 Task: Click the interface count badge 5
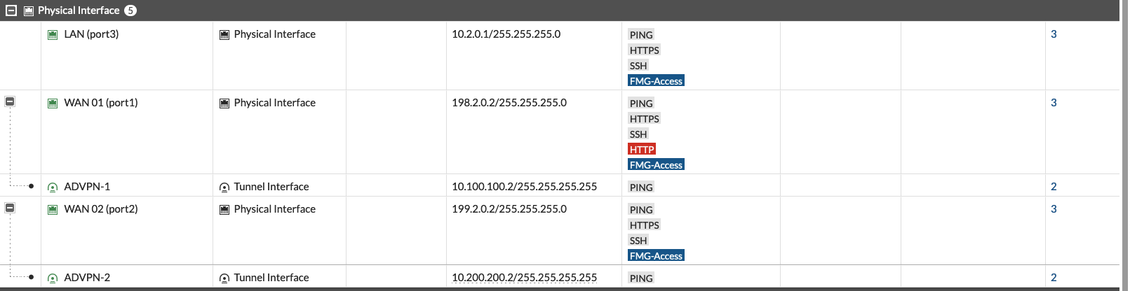[x=130, y=10]
